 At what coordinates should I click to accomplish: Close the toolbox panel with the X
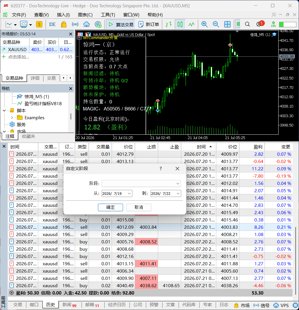(x=4, y=146)
